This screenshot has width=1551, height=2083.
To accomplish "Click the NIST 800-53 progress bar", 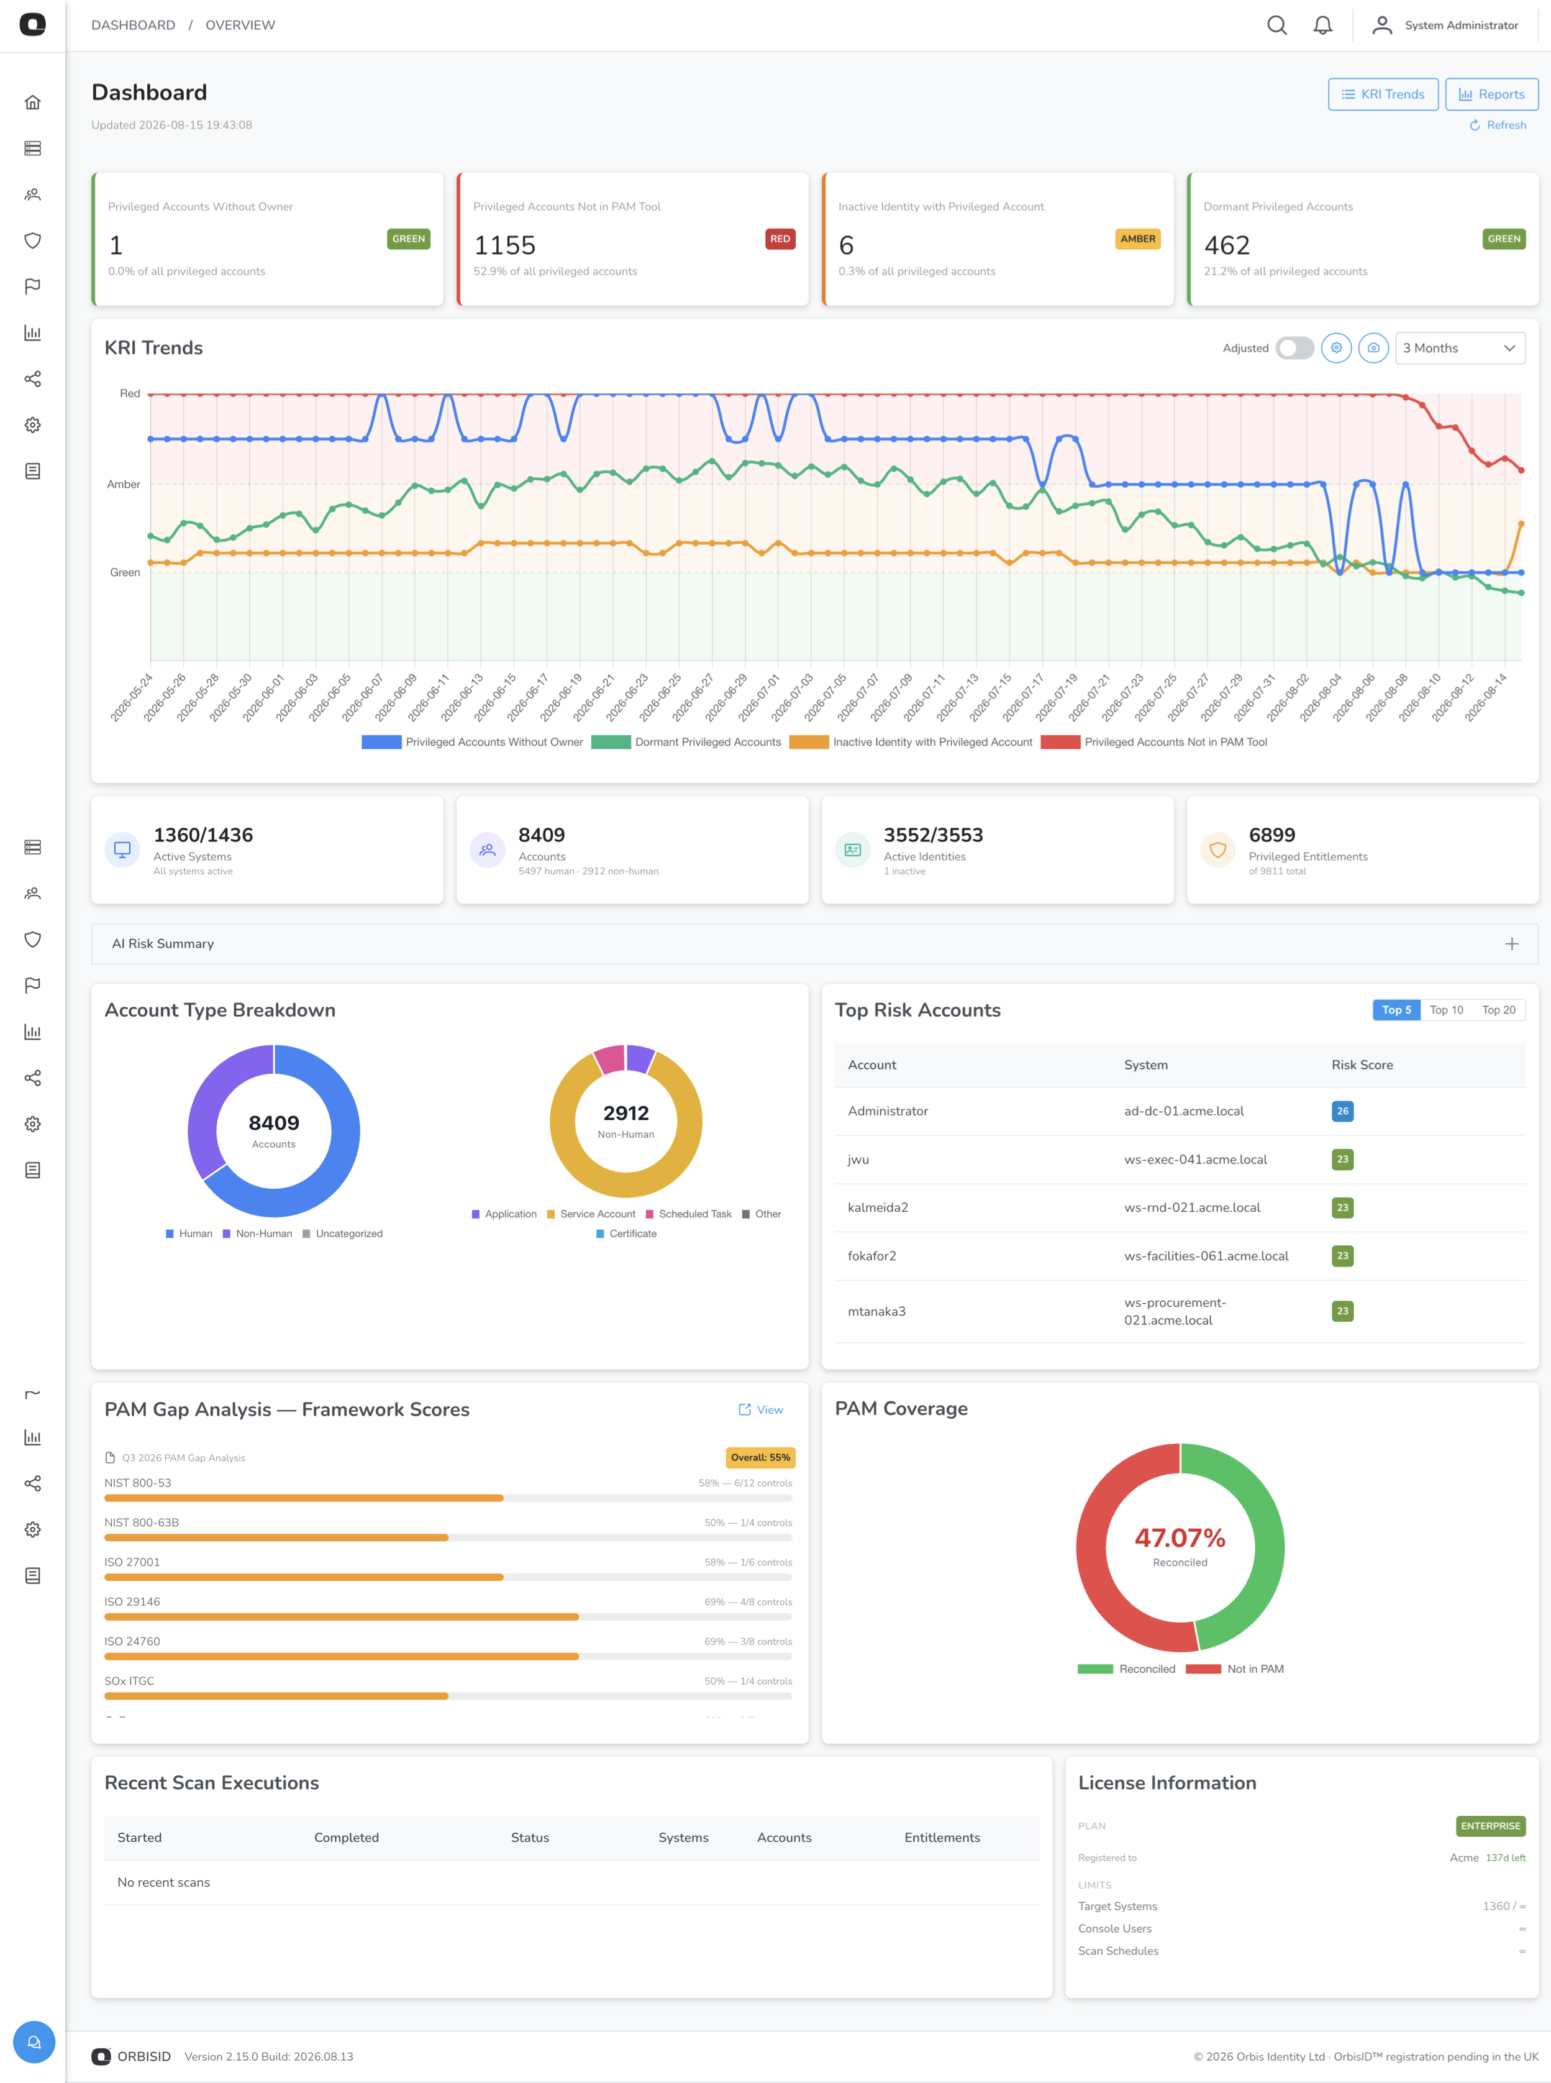I will 448,1498.
